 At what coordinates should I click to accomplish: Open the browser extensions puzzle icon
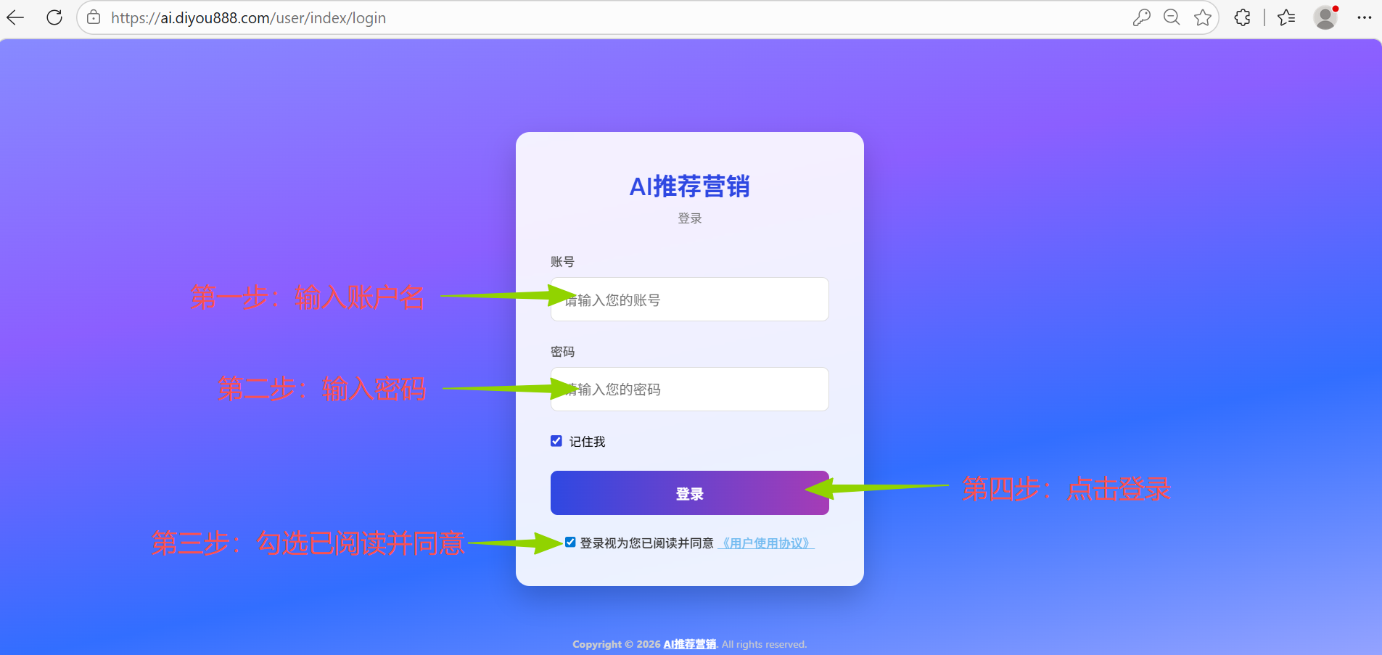pos(1242,17)
